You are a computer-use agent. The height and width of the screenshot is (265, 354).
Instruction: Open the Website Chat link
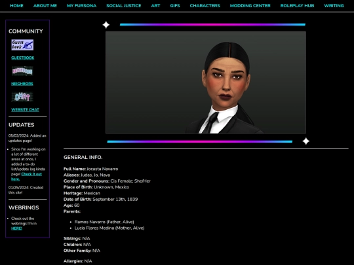[x=25, y=110]
